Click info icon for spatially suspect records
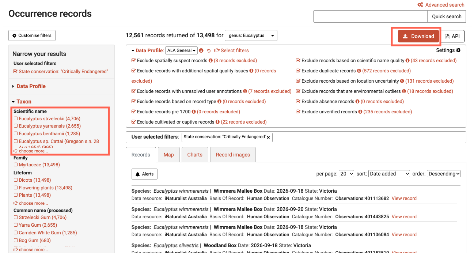This screenshot has height=253, width=474. (x=211, y=61)
